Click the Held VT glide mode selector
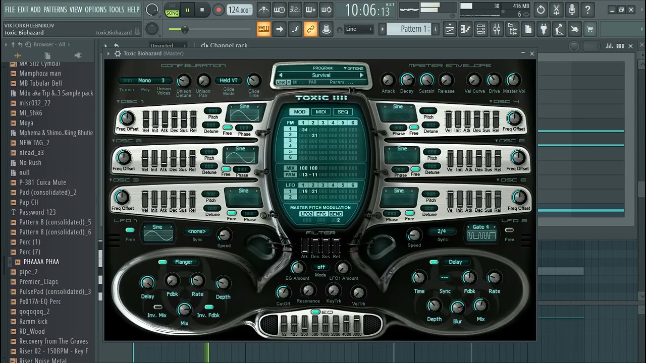Image resolution: width=646 pixels, height=363 pixels. pyautogui.click(x=228, y=81)
